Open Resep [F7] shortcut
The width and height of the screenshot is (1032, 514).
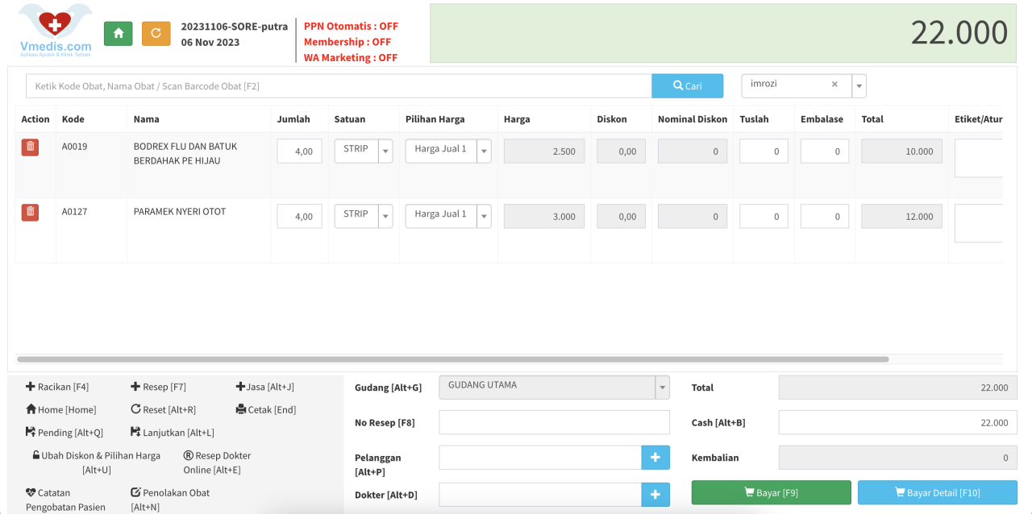point(158,387)
